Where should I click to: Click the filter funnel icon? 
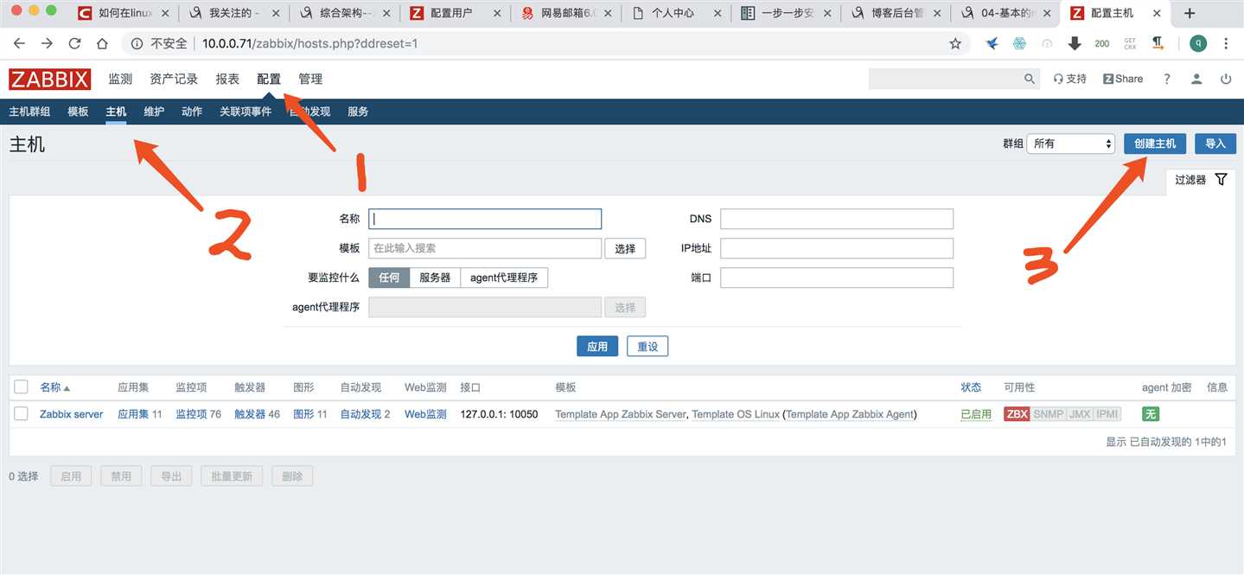click(1221, 180)
